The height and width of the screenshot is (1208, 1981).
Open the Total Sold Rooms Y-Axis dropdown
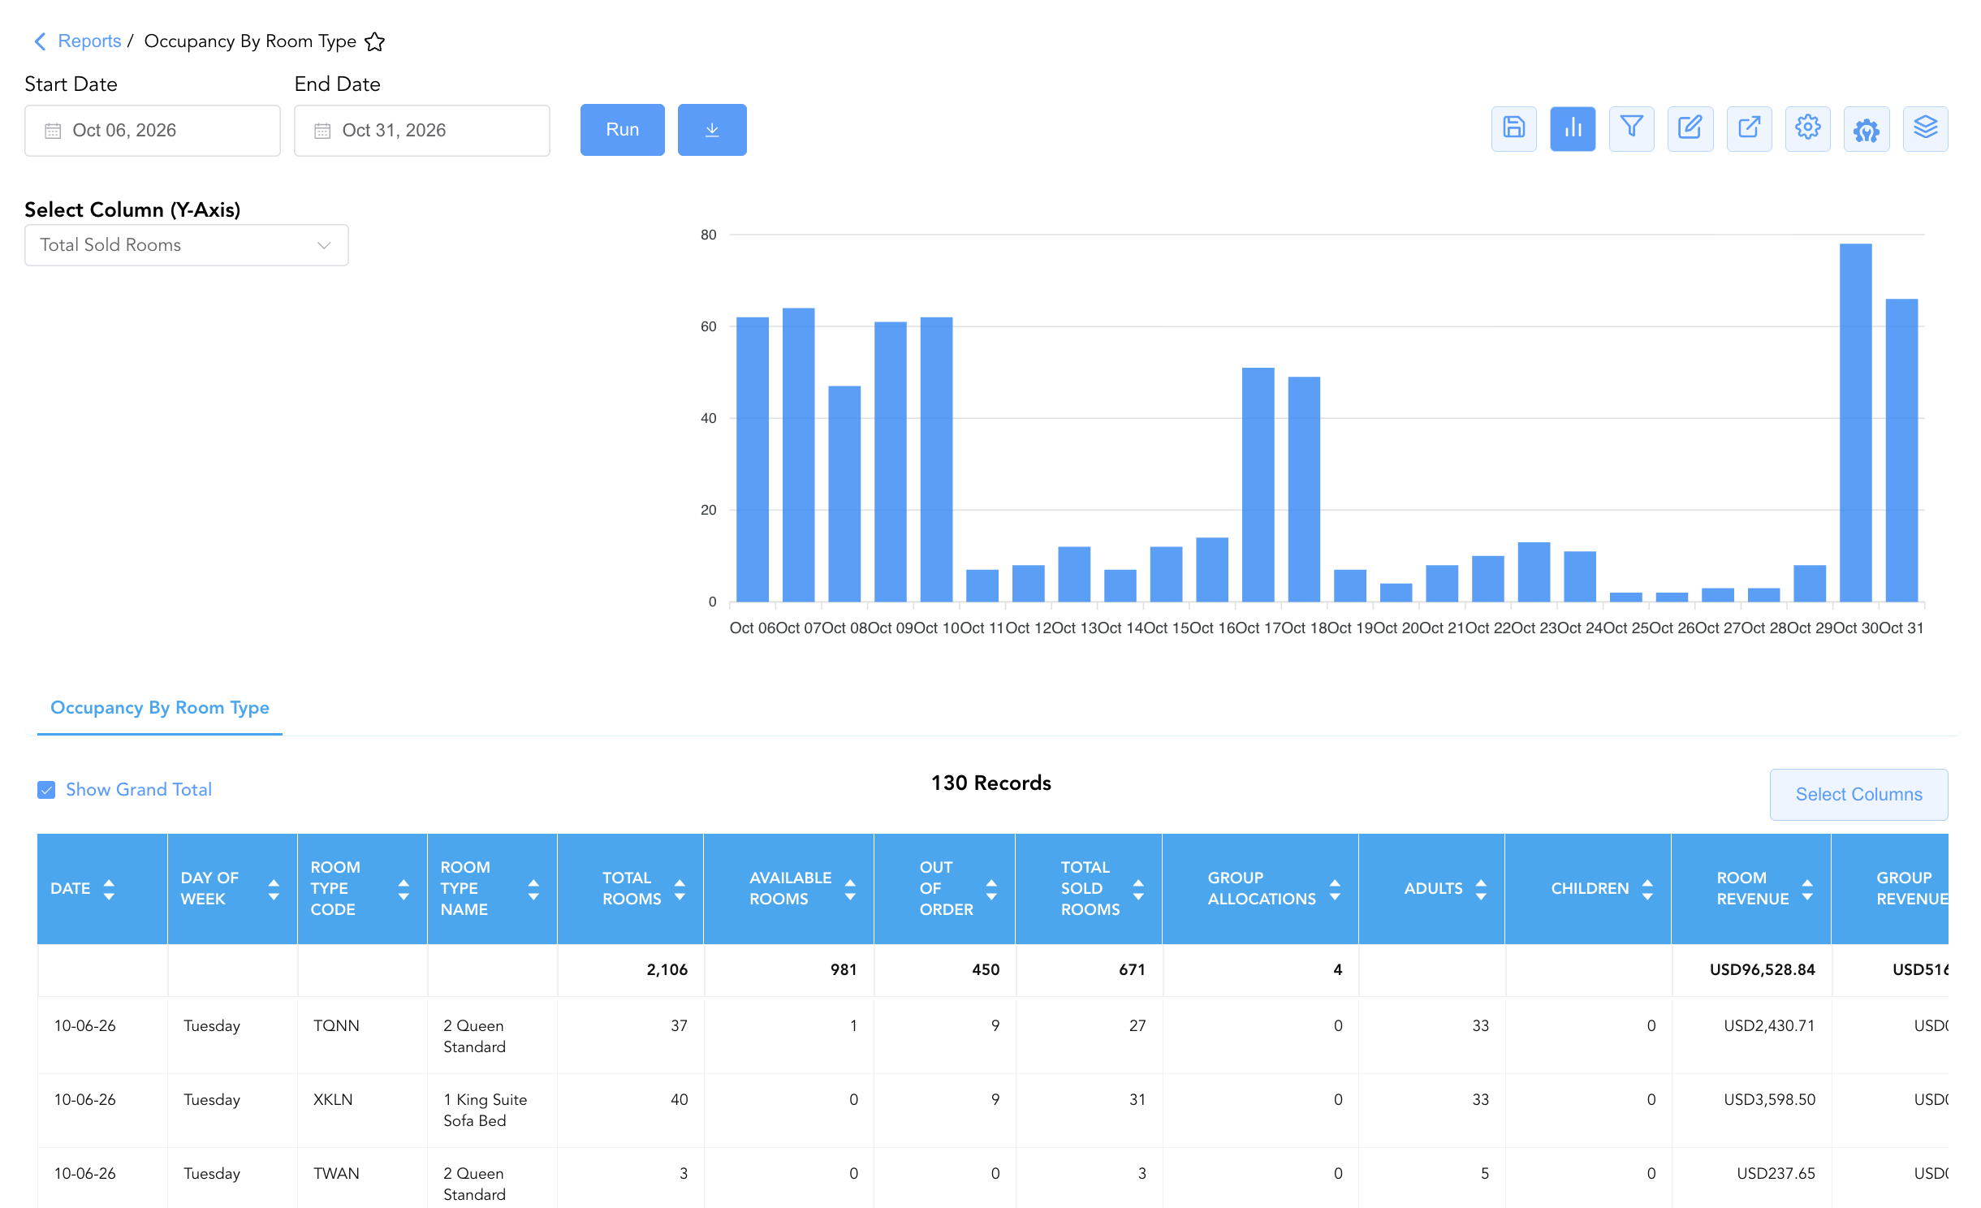pyautogui.click(x=187, y=245)
